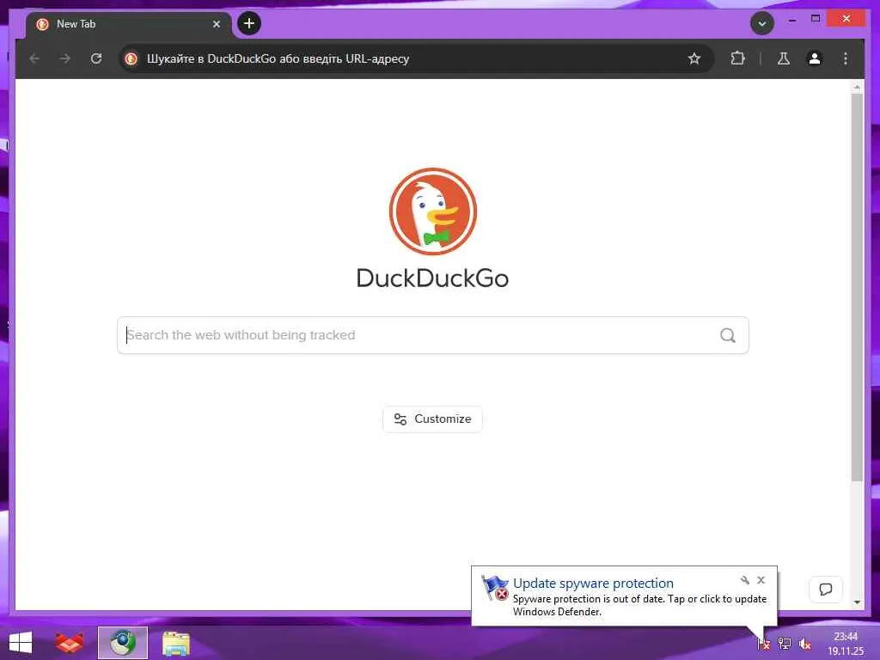Open the three-dot browser menu

coord(846,58)
